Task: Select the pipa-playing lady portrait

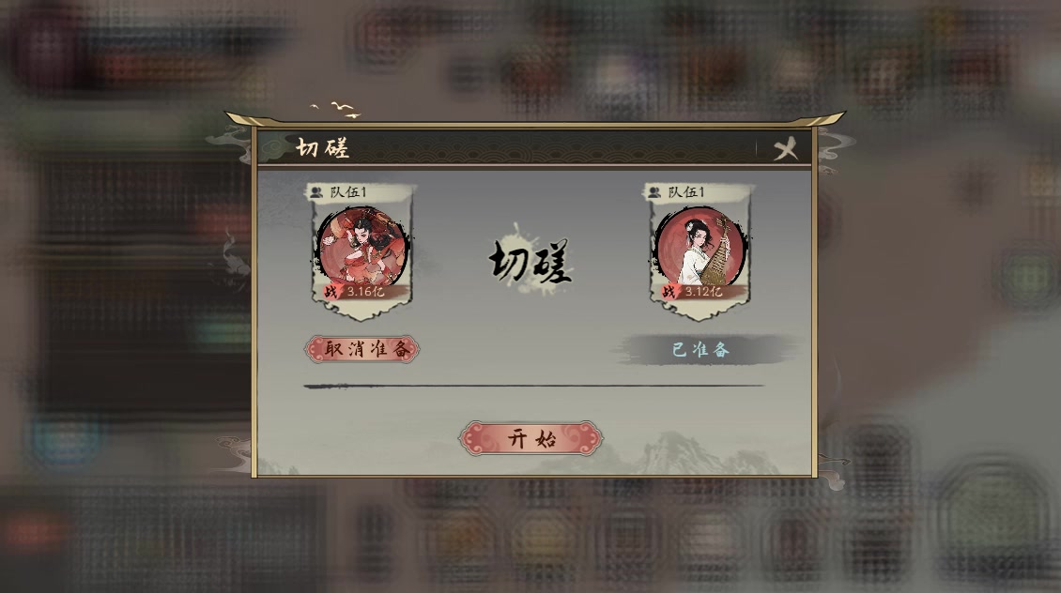Action: click(x=701, y=247)
